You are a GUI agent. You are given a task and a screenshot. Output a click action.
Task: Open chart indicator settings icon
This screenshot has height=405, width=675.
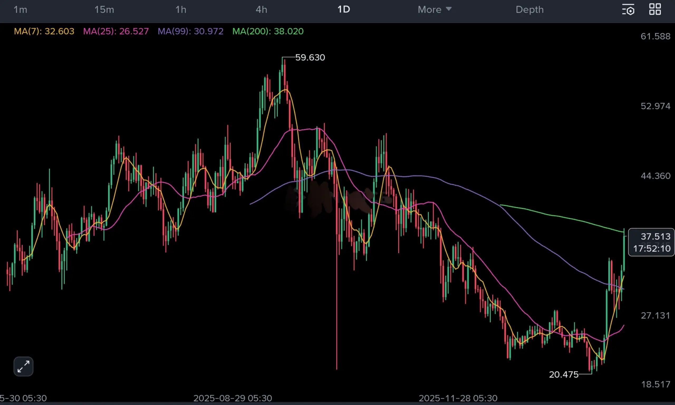coord(628,10)
